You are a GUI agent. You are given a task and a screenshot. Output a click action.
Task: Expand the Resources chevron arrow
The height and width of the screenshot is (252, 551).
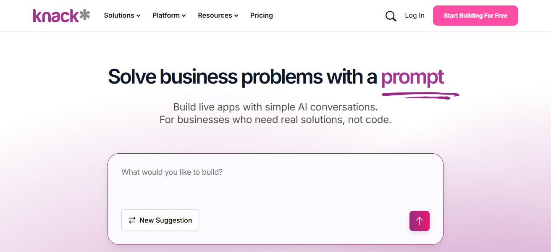[x=236, y=16]
